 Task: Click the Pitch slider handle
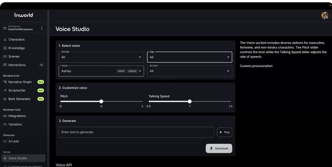tap(101, 101)
